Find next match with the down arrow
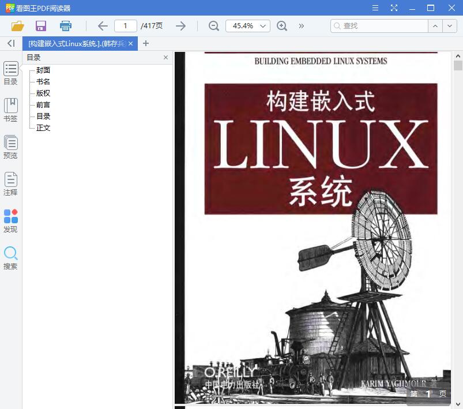Image resolution: width=463 pixels, height=409 pixels. click(x=450, y=26)
